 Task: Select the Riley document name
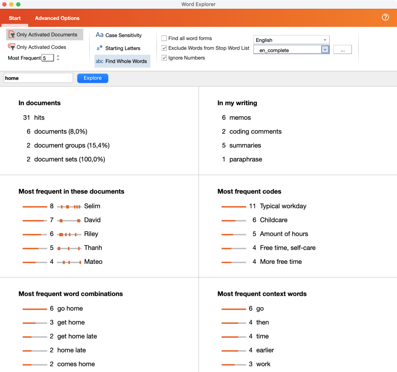(91, 234)
